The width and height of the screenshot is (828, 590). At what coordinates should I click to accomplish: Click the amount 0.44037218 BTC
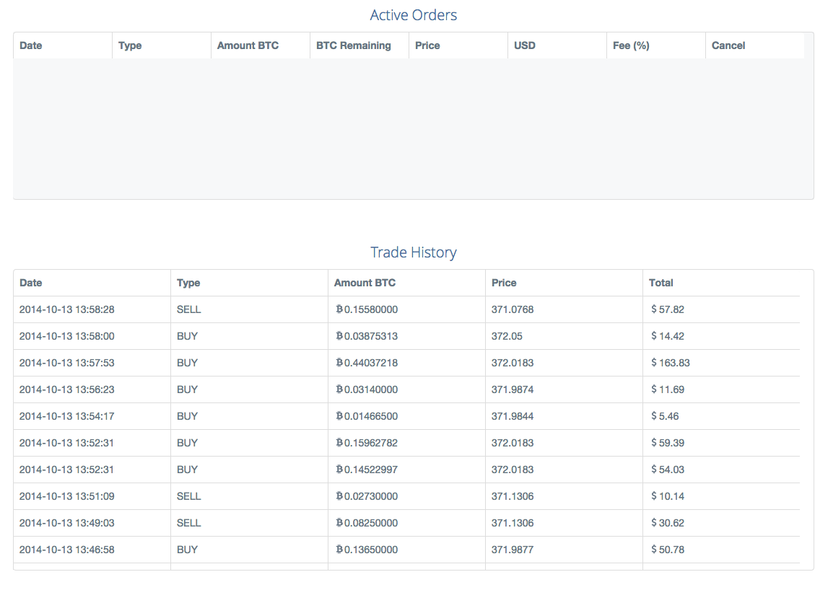click(x=367, y=363)
